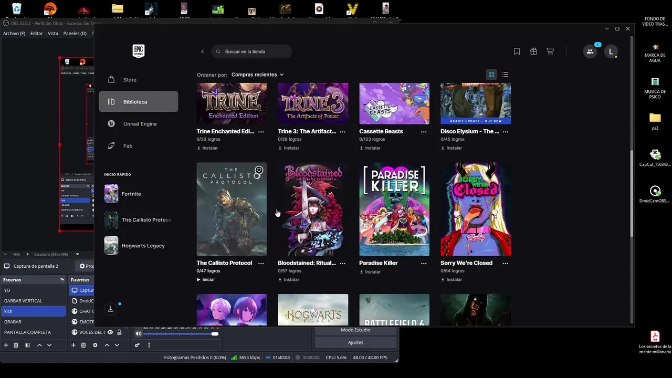Open options for Trine Enchanted Edition
Screen dimensions: 672x378
coord(261,132)
